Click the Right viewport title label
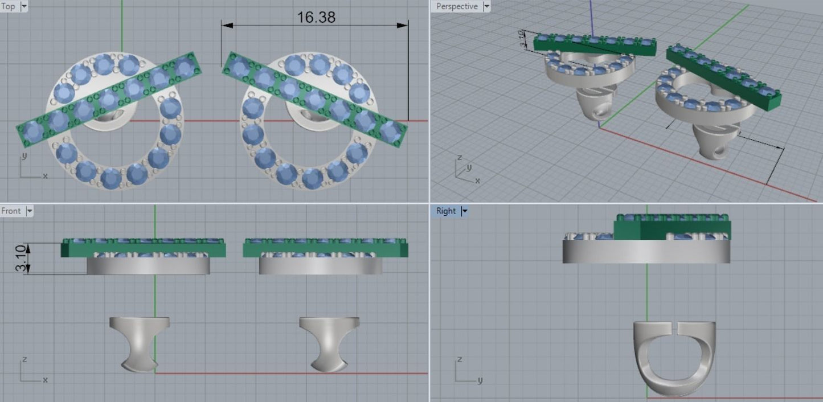This screenshot has width=823, height=402. point(446,211)
